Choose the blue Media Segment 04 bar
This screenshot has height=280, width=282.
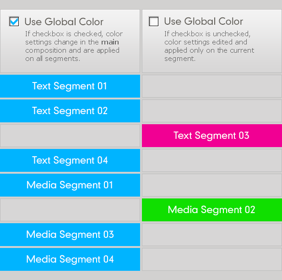pos(70,259)
